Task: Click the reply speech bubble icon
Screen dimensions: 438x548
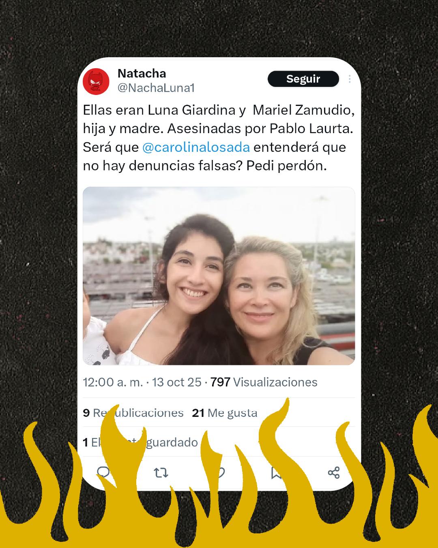Action: pos(103,472)
